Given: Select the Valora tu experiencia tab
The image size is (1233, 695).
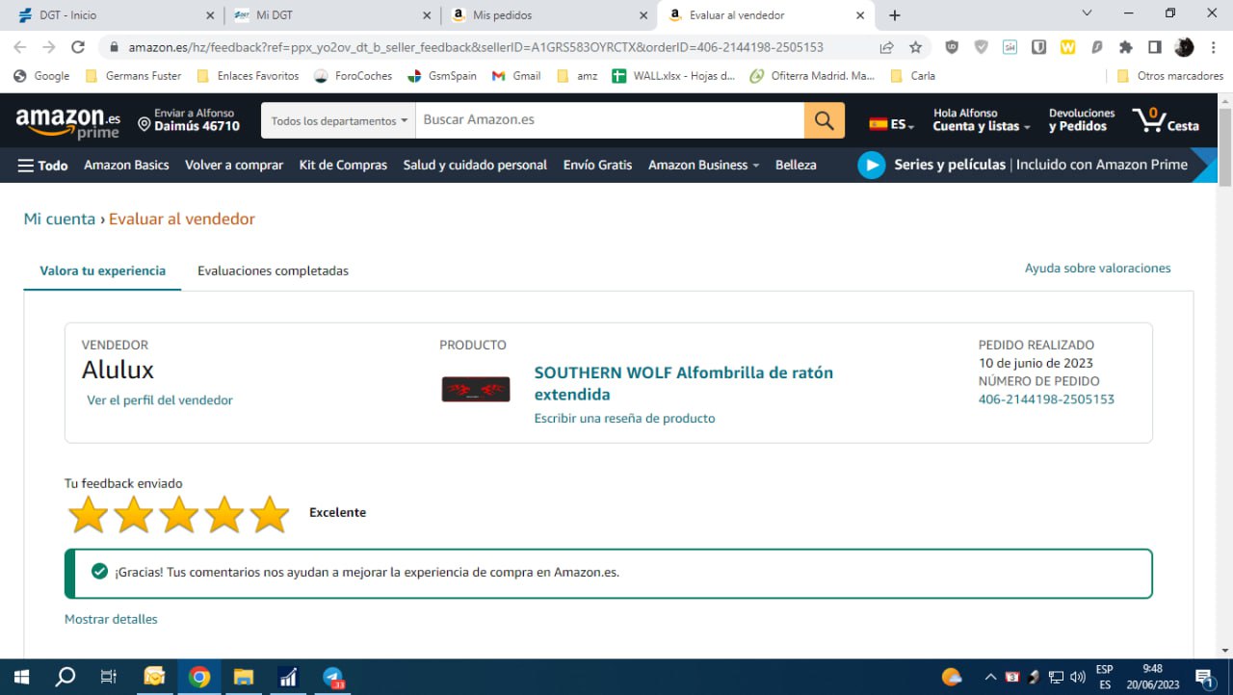Looking at the screenshot, I should tap(102, 271).
